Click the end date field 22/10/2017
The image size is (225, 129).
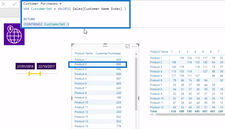(46, 66)
